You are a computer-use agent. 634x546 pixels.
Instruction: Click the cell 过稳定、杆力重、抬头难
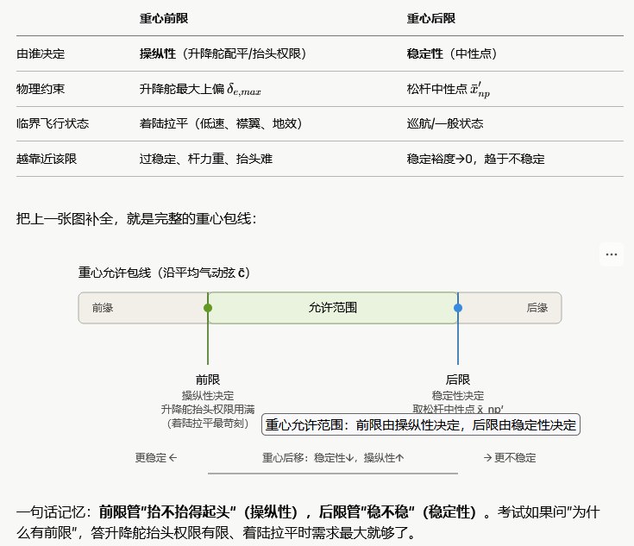click(206, 159)
